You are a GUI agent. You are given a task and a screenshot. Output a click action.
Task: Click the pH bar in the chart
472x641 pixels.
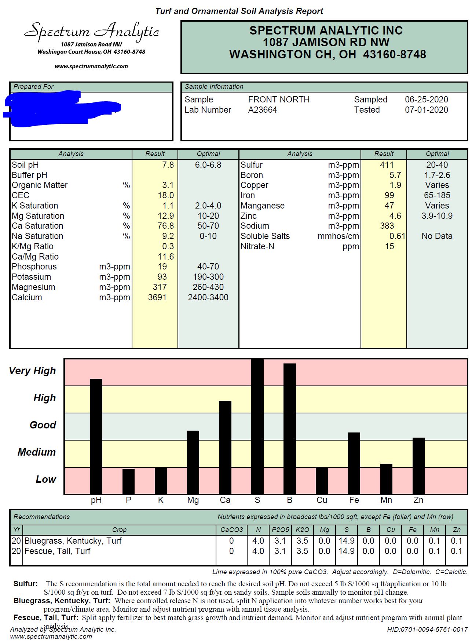96,437
